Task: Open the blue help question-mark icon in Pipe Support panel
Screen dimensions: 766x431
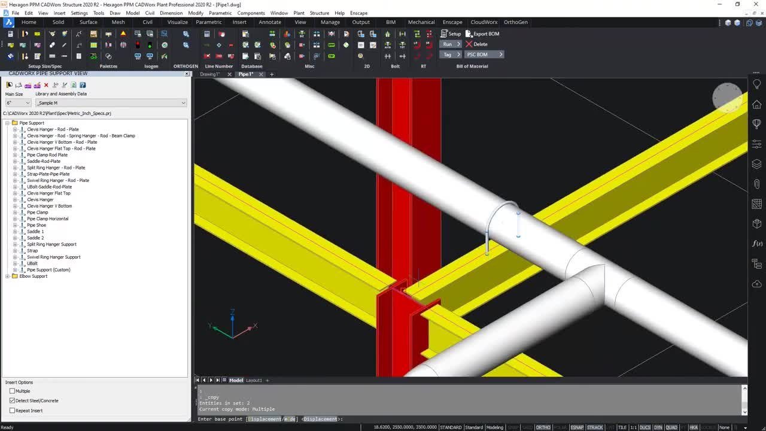Action: coord(83,85)
